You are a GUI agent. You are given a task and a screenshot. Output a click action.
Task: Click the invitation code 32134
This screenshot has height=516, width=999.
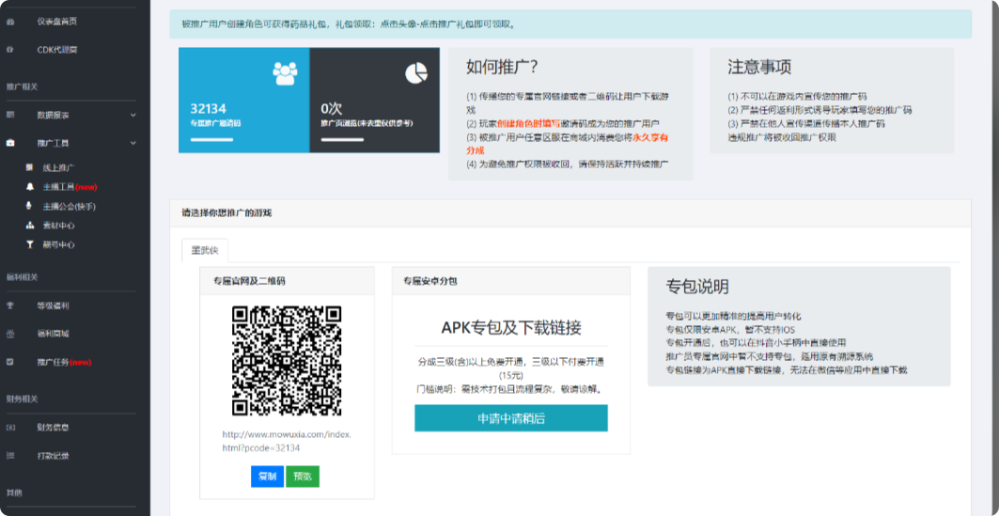209,109
